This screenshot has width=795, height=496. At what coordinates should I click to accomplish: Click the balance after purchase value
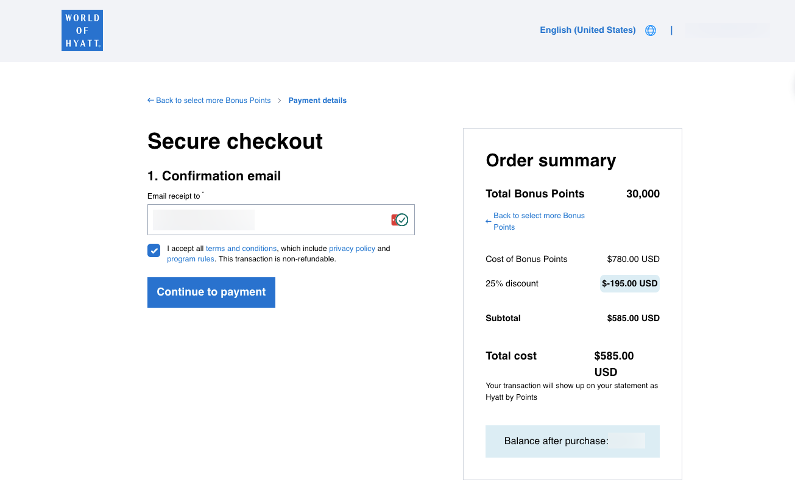coord(626,441)
